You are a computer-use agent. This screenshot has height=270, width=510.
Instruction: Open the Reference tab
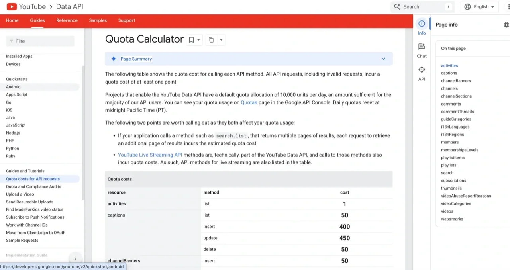coord(67,20)
